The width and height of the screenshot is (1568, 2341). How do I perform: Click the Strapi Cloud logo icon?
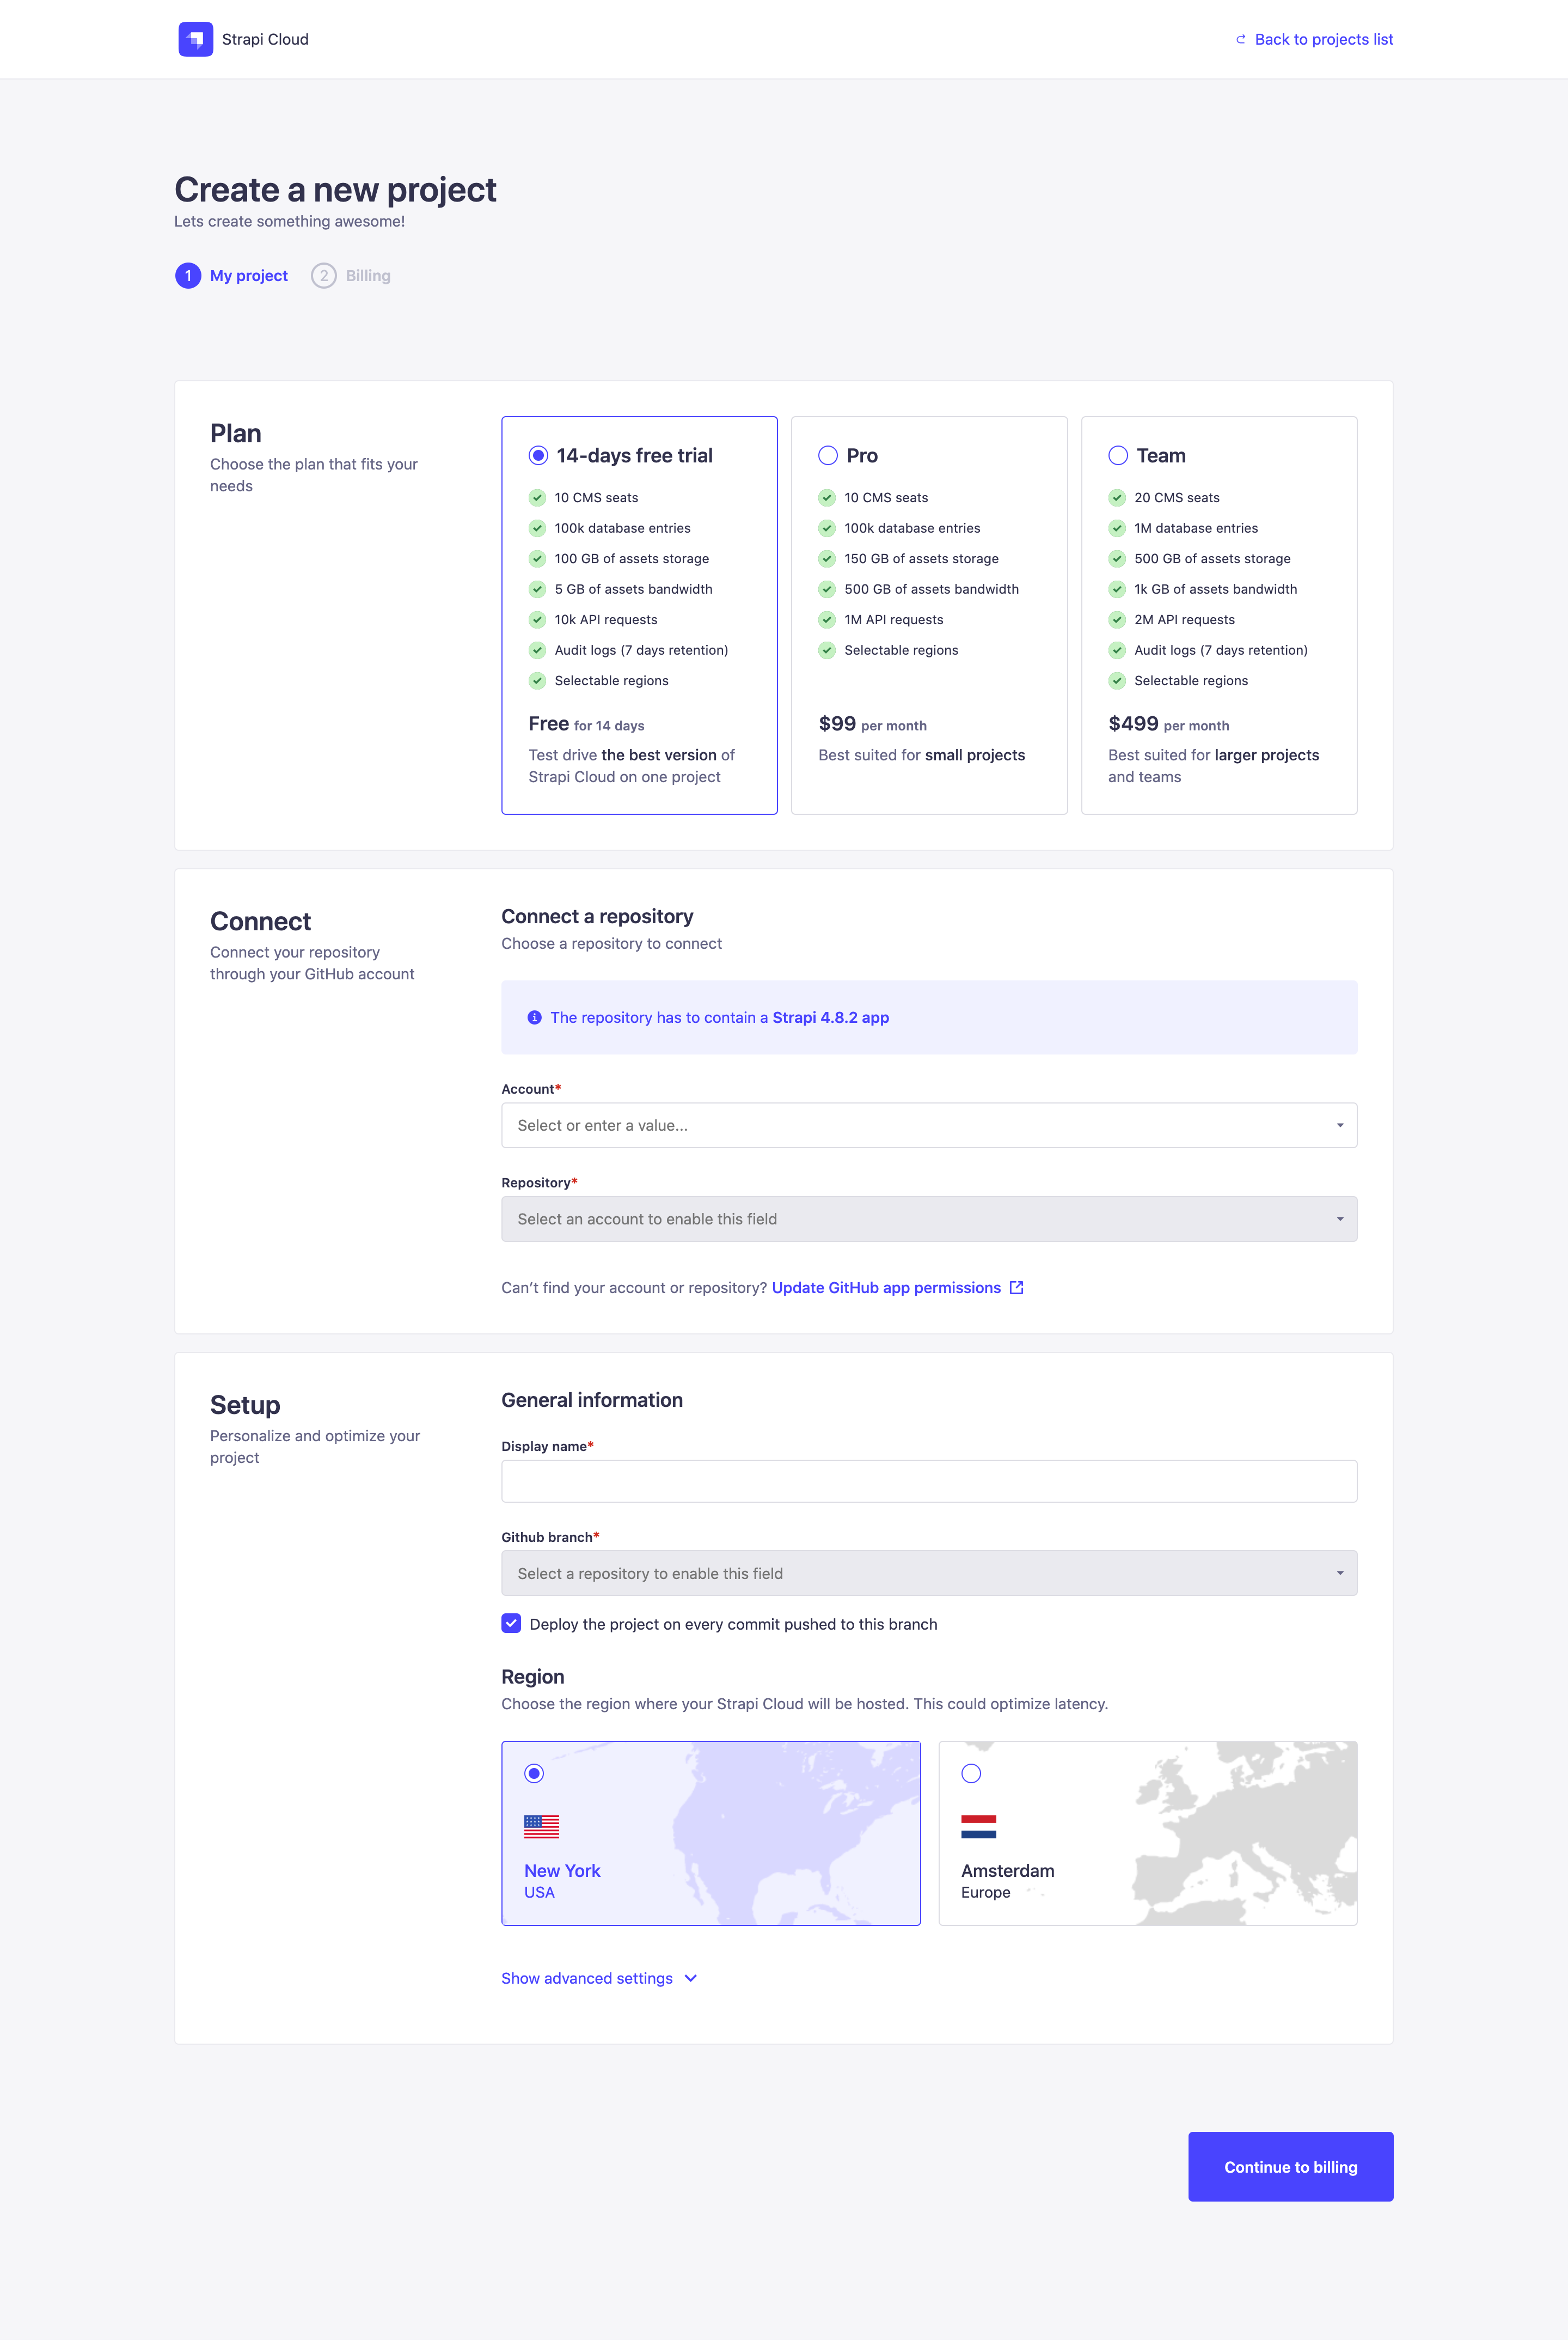click(195, 39)
